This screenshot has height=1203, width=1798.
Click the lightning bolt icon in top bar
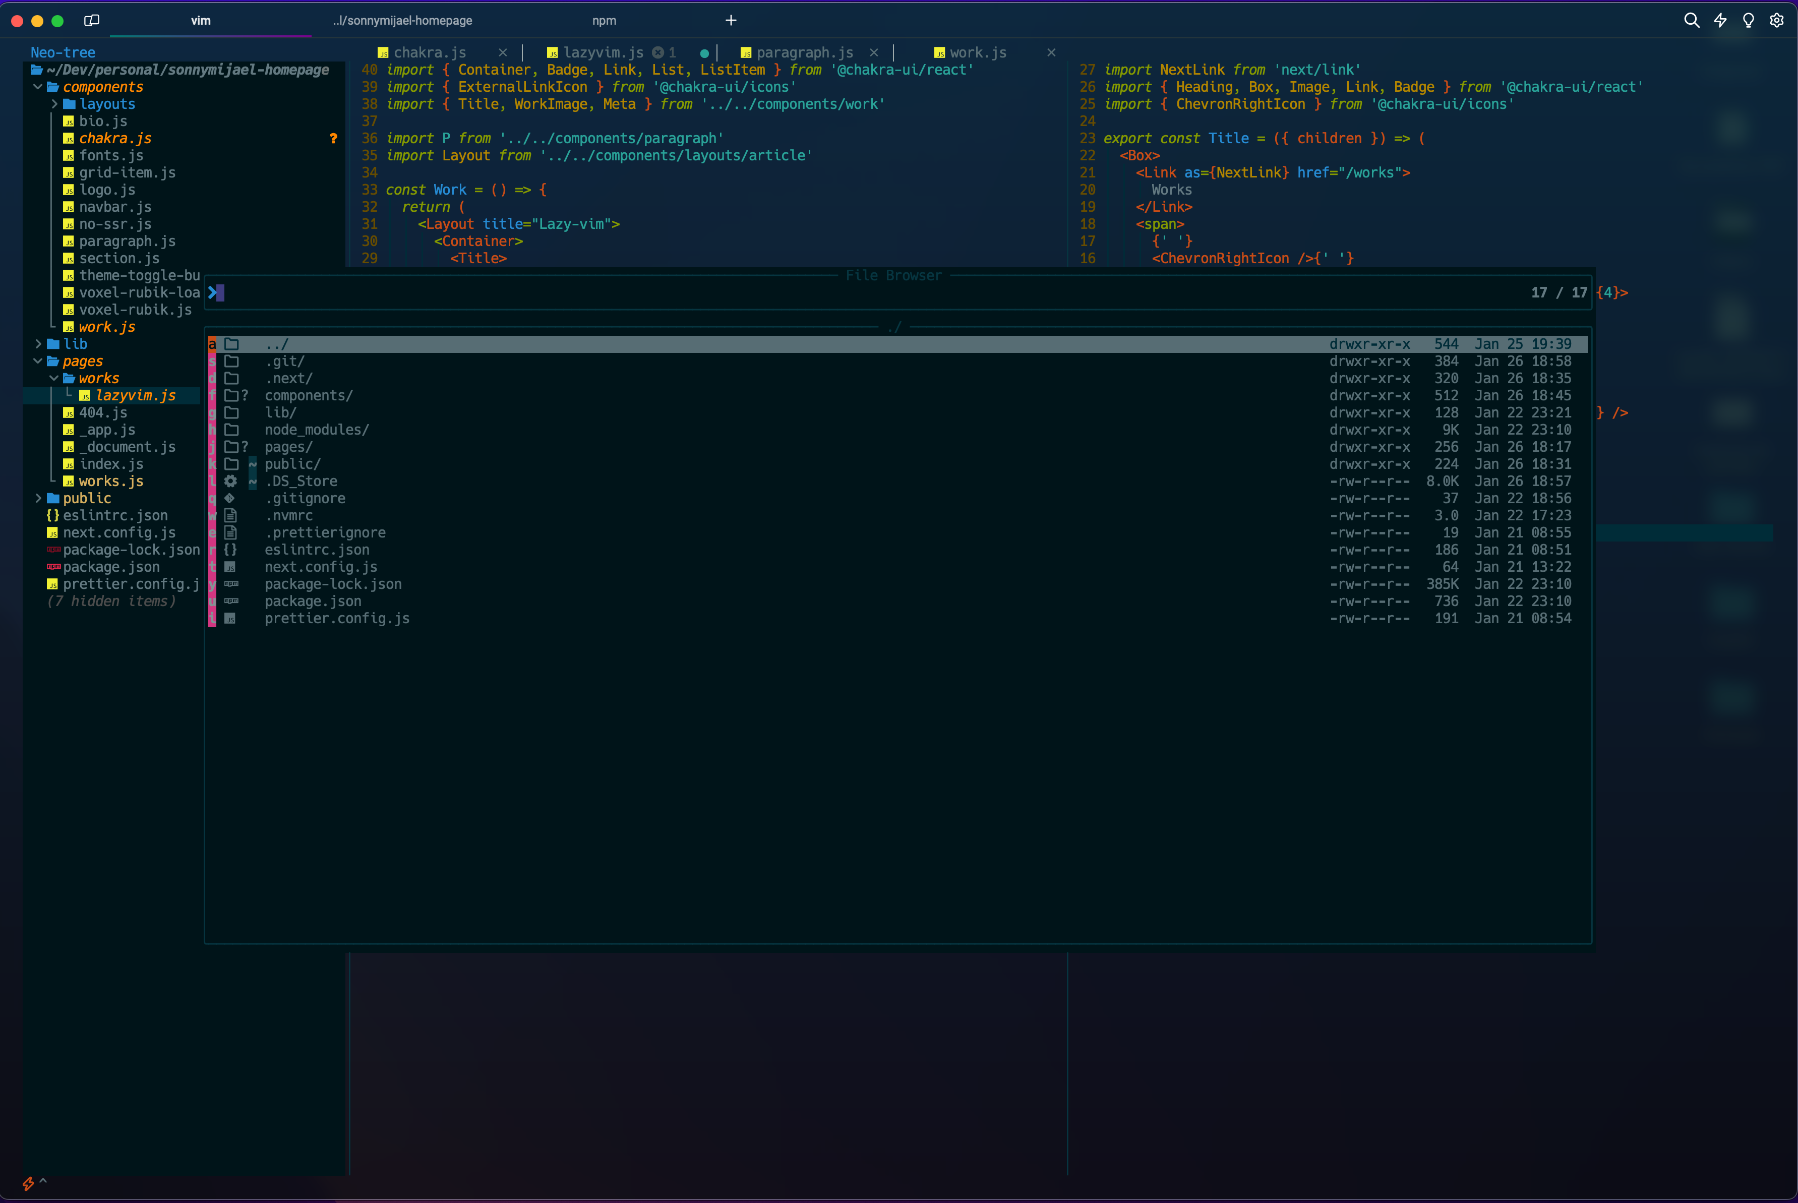[1720, 21]
